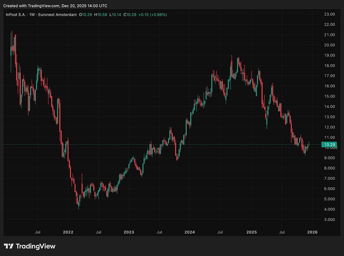The height and width of the screenshot is (256, 344).
Task: Click the Jul label between 2025 and 2026
Action: pos(282,232)
